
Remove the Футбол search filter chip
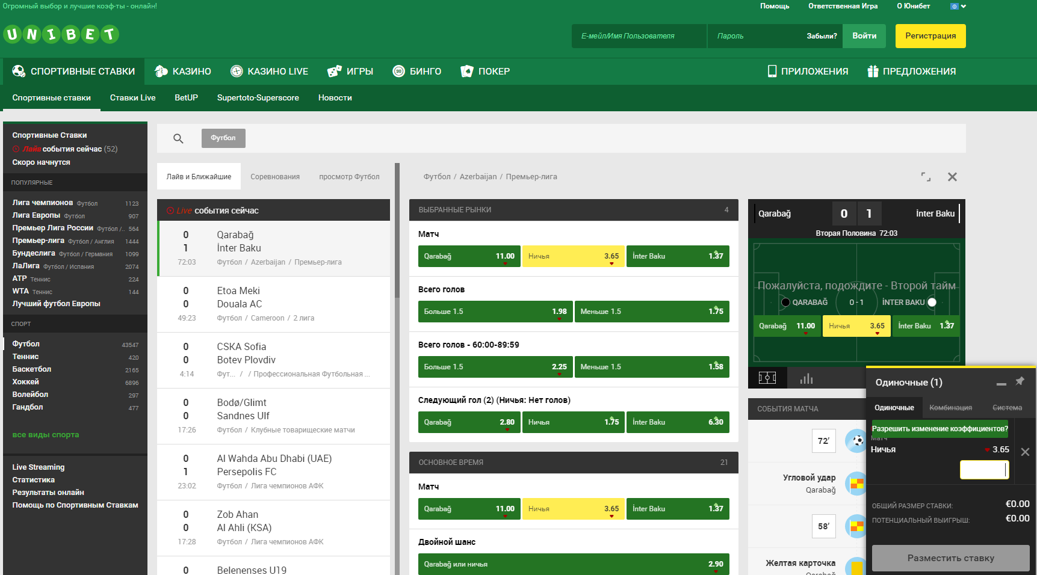click(223, 138)
